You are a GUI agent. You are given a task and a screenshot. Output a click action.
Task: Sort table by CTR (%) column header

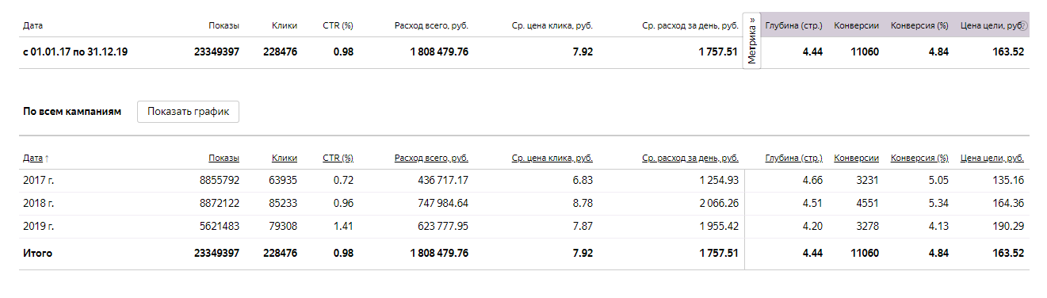pos(338,158)
